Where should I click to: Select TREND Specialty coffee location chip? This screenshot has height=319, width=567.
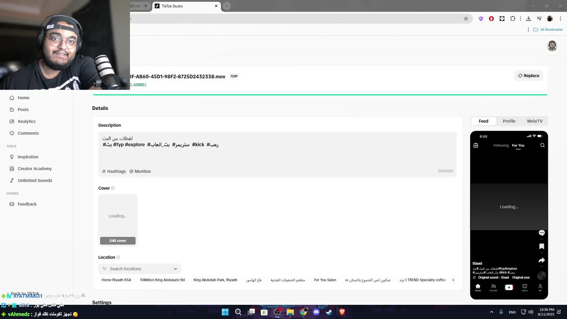[423, 280]
